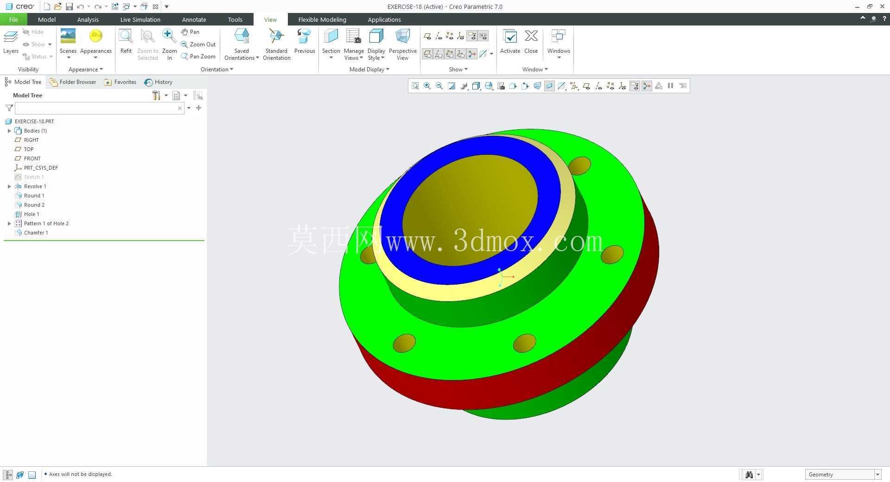Select the Round 2 feature

pos(34,205)
